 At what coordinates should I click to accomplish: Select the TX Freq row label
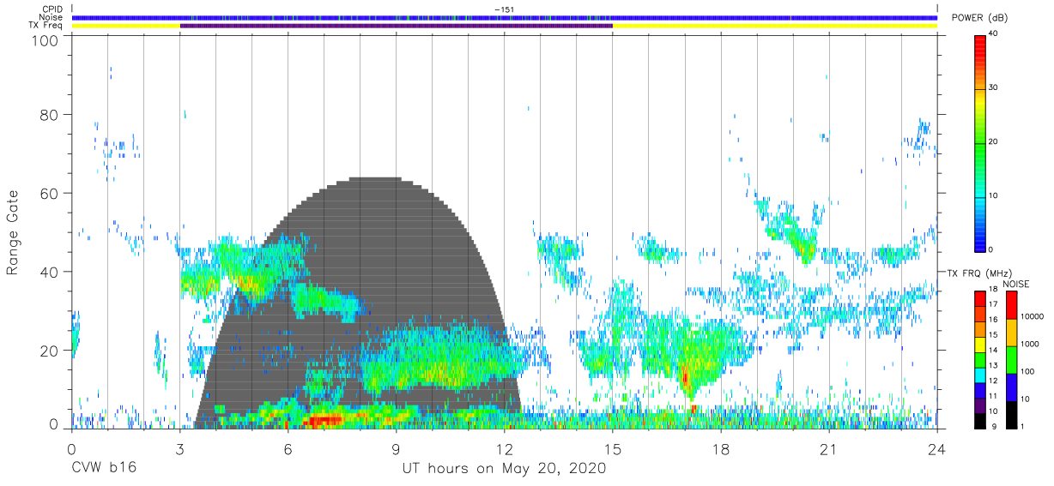coord(45,26)
